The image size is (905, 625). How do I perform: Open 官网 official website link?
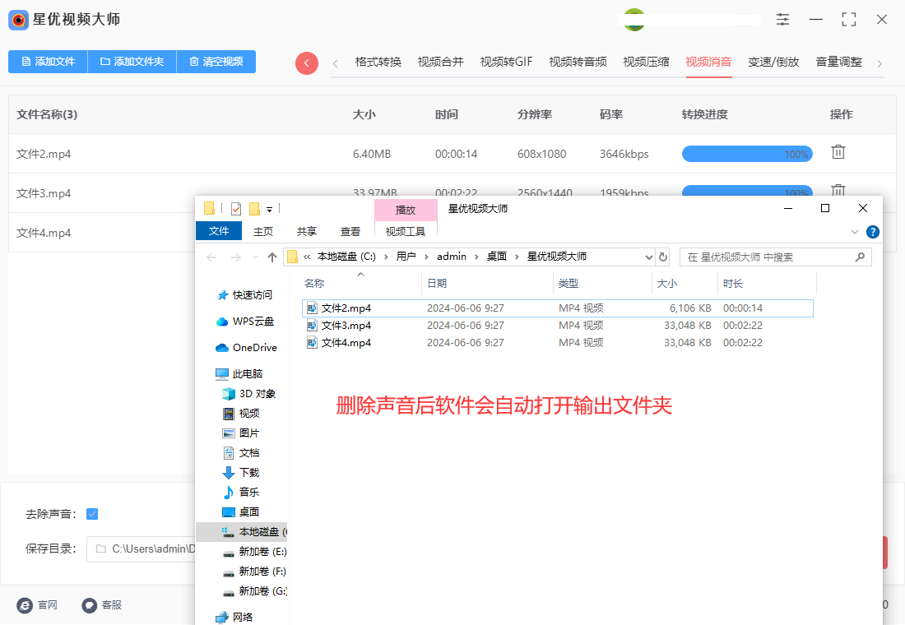(x=38, y=604)
